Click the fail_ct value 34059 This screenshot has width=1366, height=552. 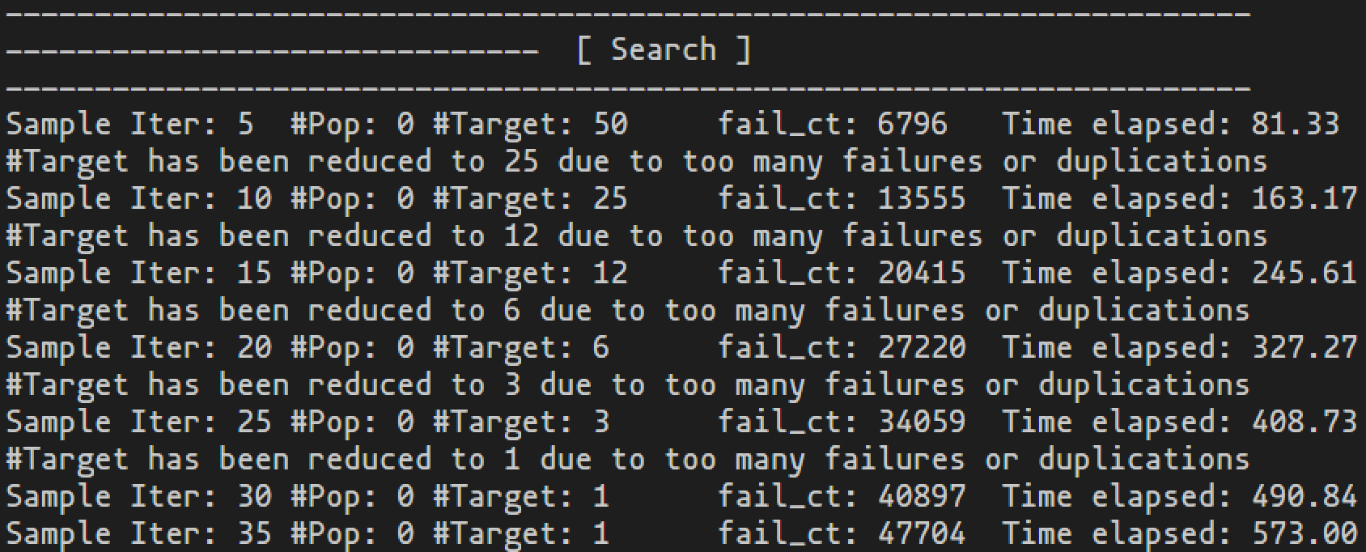click(x=922, y=422)
